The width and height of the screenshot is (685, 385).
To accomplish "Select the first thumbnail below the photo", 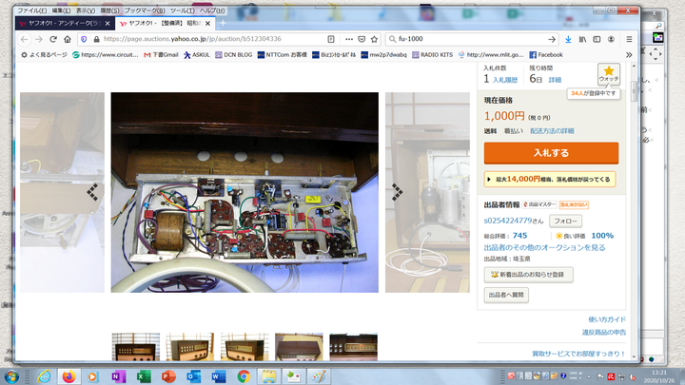I will (x=135, y=346).
